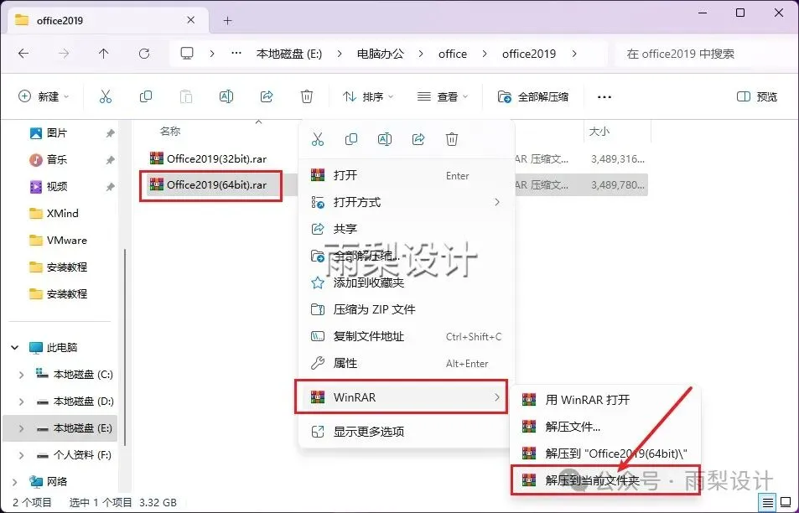Click the Cut icon in the toolbar
The width and height of the screenshot is (799, 513).
106,96
